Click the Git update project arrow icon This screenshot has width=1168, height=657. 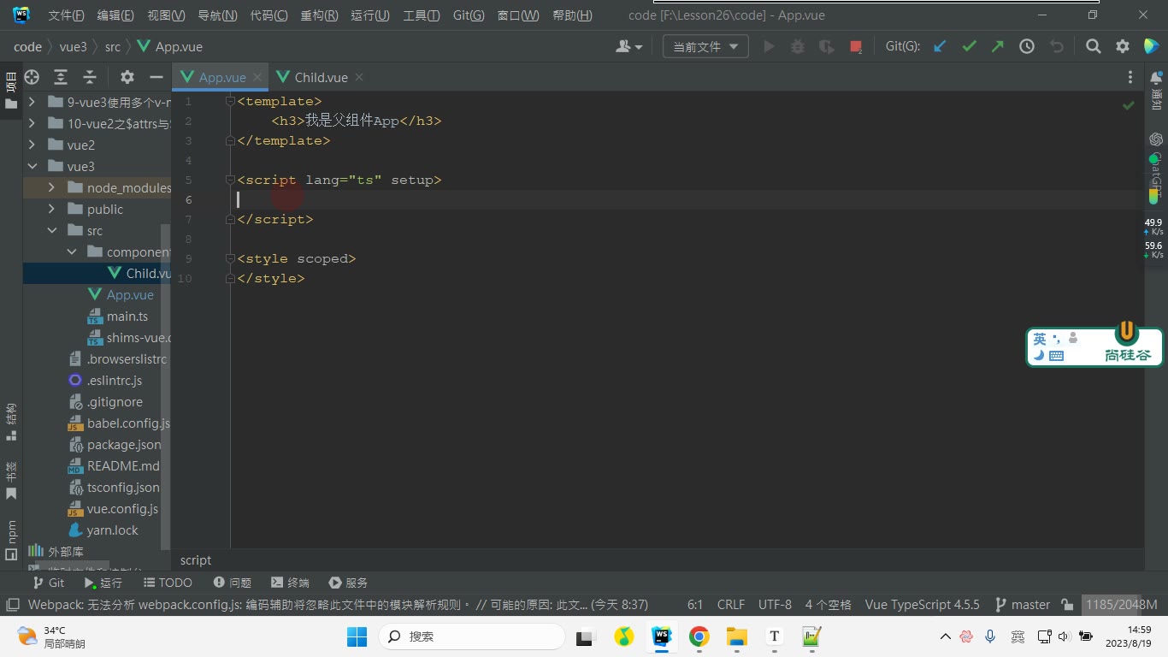tap(940, 47)
